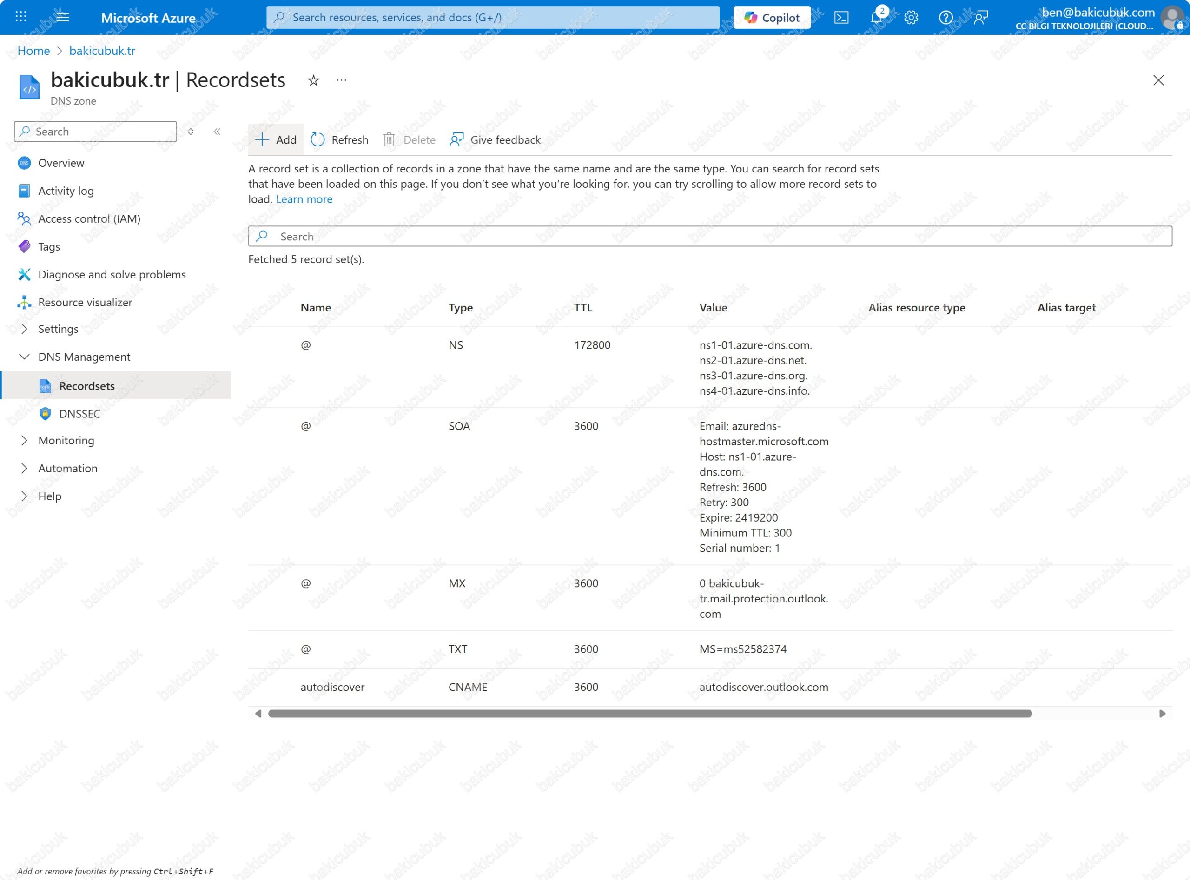
Task: Click Add to create a record set
Action: (275, 139)
